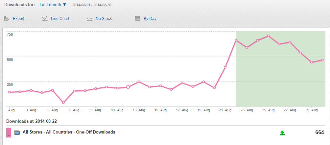The width and height of the screenshot is (330, 145).
Task: Select the Line Chart option
Action: [x=60, y=19]
